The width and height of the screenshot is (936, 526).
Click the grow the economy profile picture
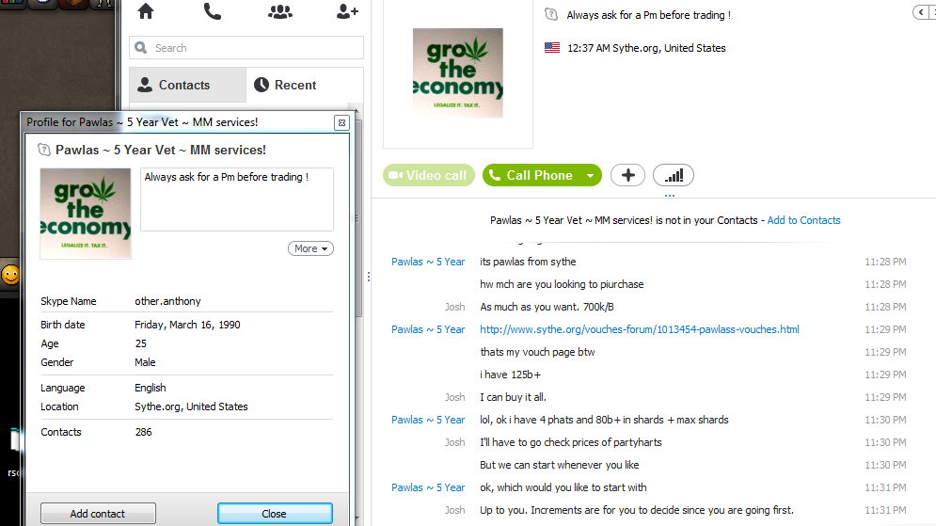point(458,72)
